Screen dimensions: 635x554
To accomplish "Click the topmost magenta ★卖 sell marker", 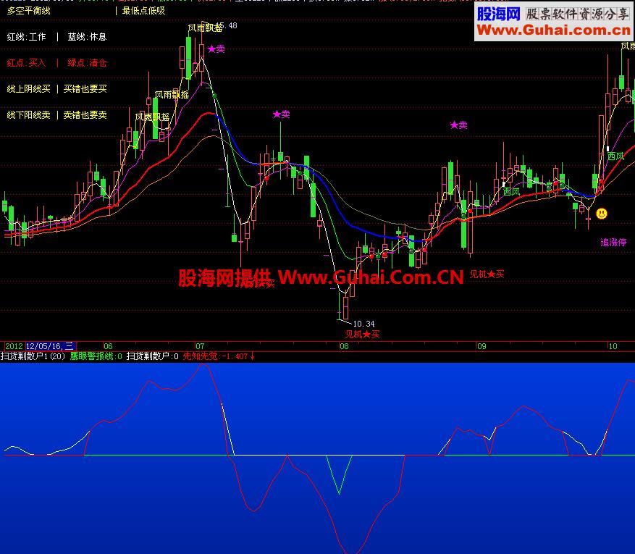I will pos(216,49).
